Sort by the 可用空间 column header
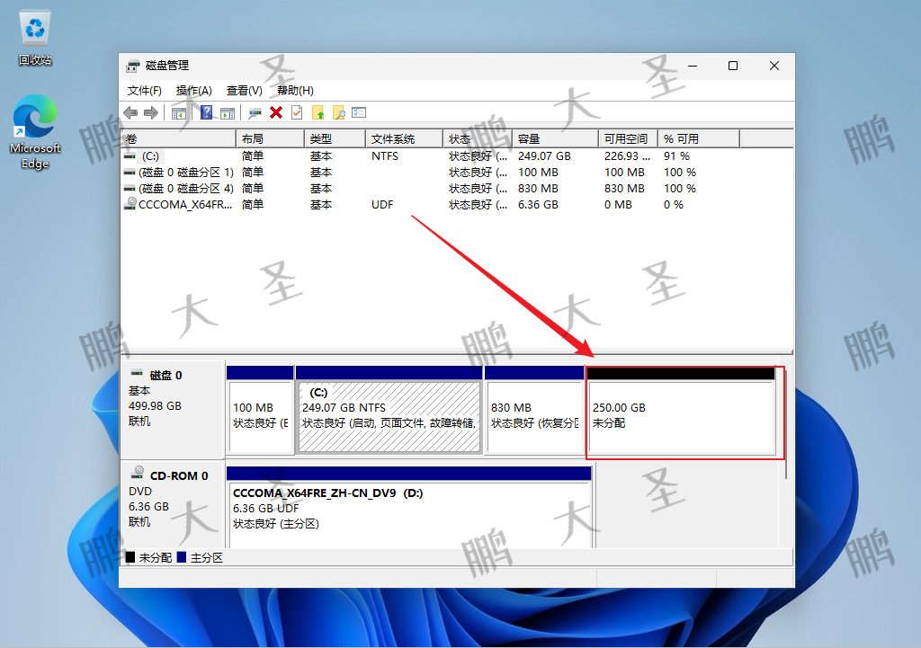The image size is (921, 648). [628, 138]
